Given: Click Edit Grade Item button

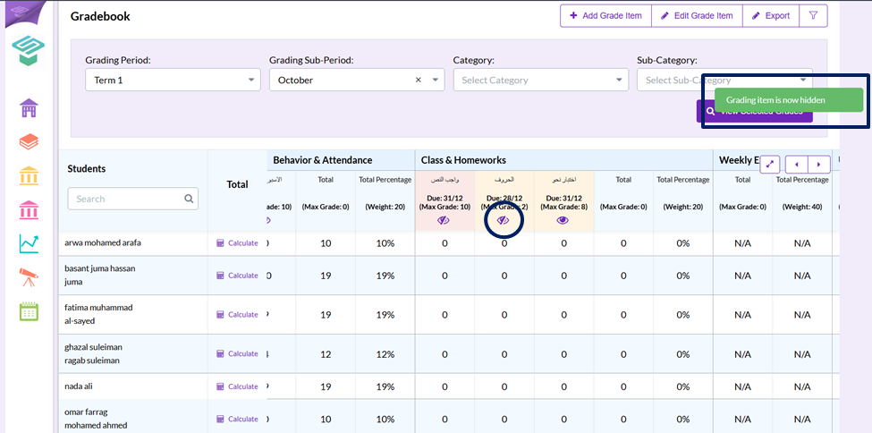Looking at the screenshot, I should click(697, 15).
